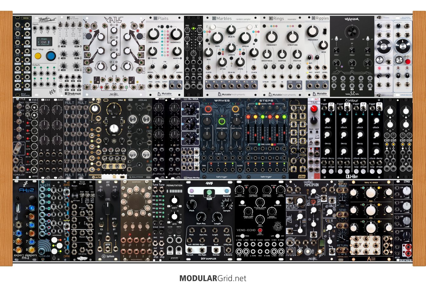The height and width of the screenshot is (285, 426).
Task: Click the Marbles DEJA VU knob
Action: [232, 30]
